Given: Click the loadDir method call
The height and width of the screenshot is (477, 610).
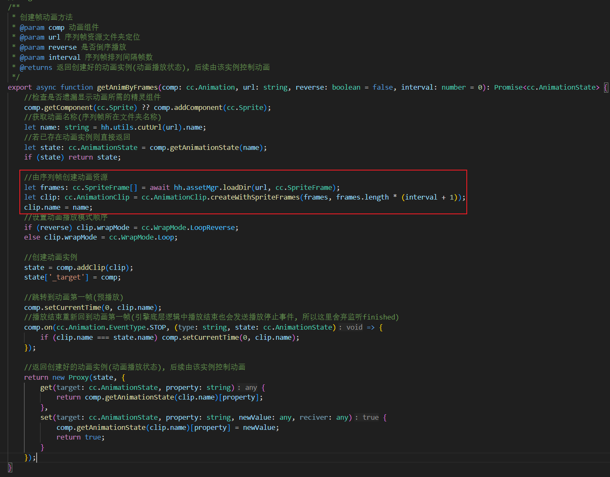Looking at the screenshot, I should pyautogui.click(x=236, y=188).
